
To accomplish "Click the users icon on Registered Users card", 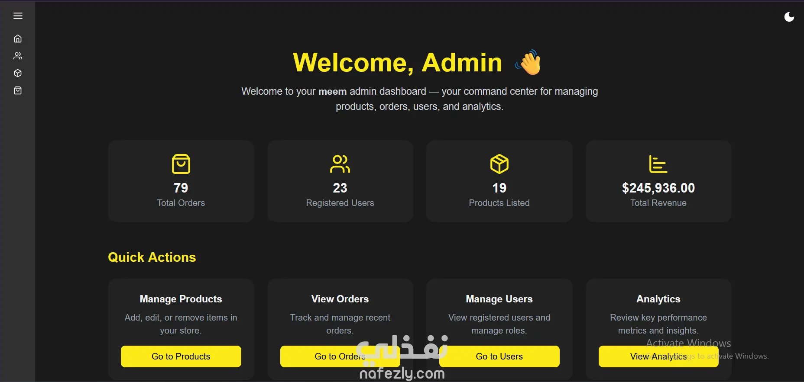I will pyautogui.click(x=340, y=164).
